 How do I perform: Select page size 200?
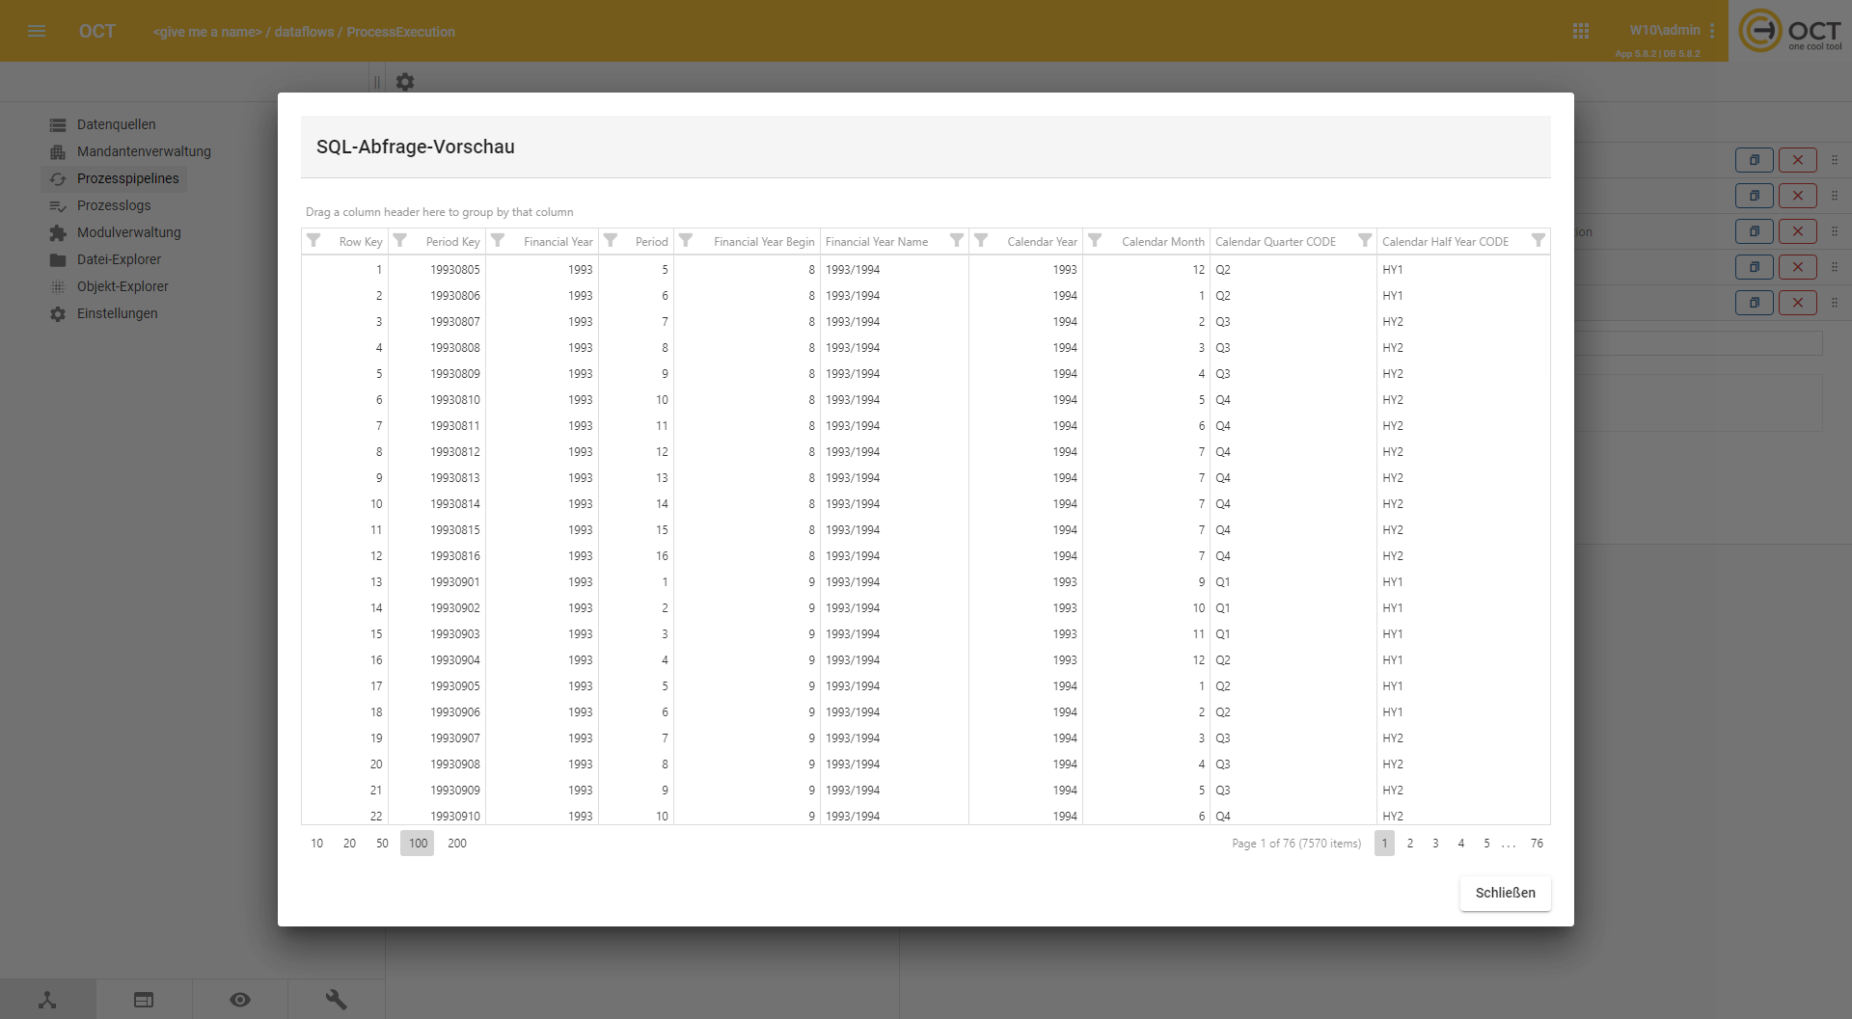point(457,843)
